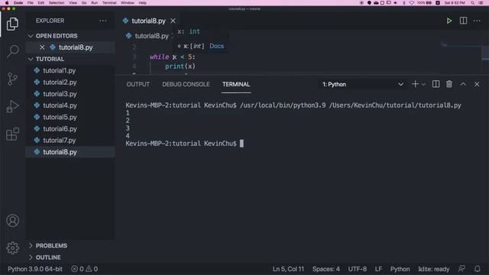The width and height of the screenshot is (489, 275).
Task: Change end of line sequence LF
Action: (378, 269)
